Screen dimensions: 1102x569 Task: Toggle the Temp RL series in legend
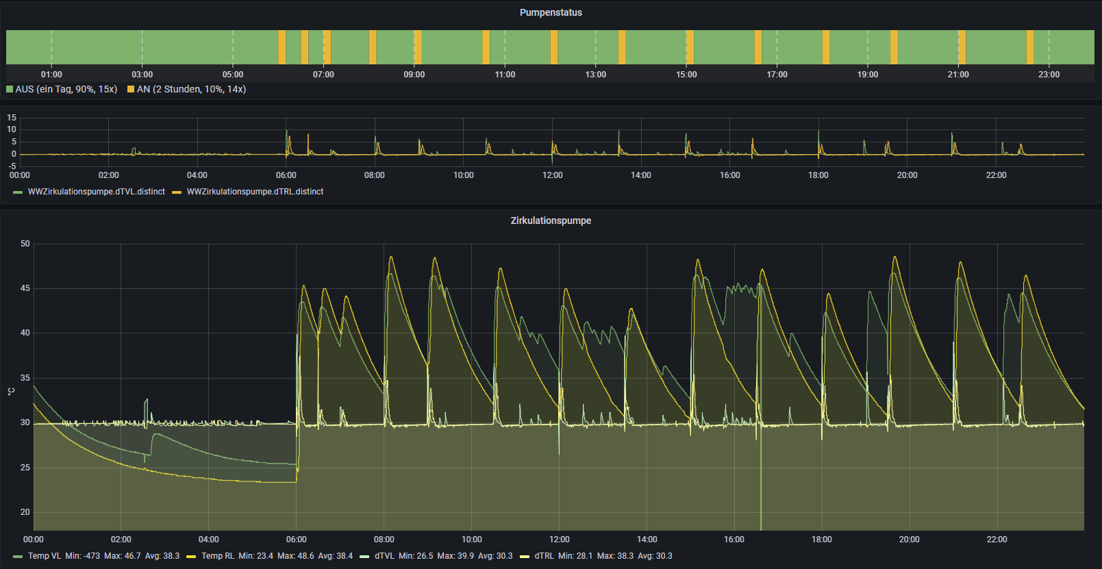[x=218, y=556]
